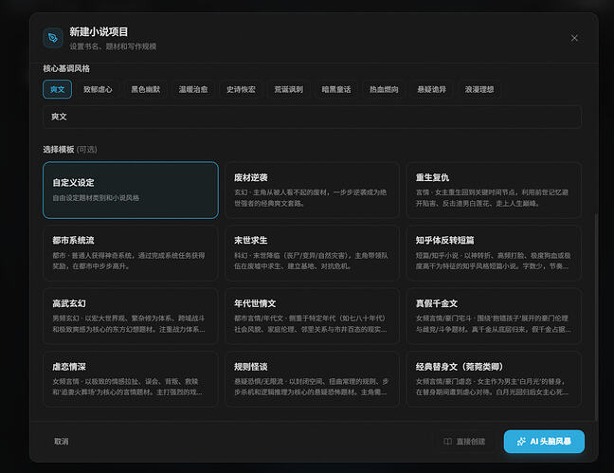Close the 新建小说项目 dialog

pyautogui.click(x=574, y=38)
